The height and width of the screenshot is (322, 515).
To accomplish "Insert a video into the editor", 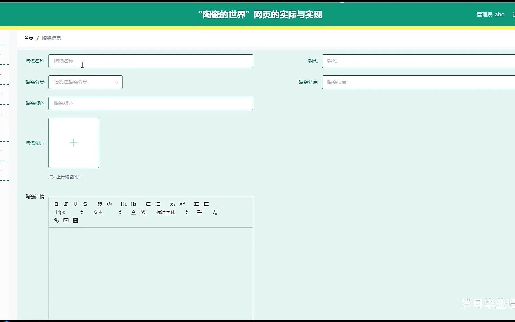I will point(75,220).
